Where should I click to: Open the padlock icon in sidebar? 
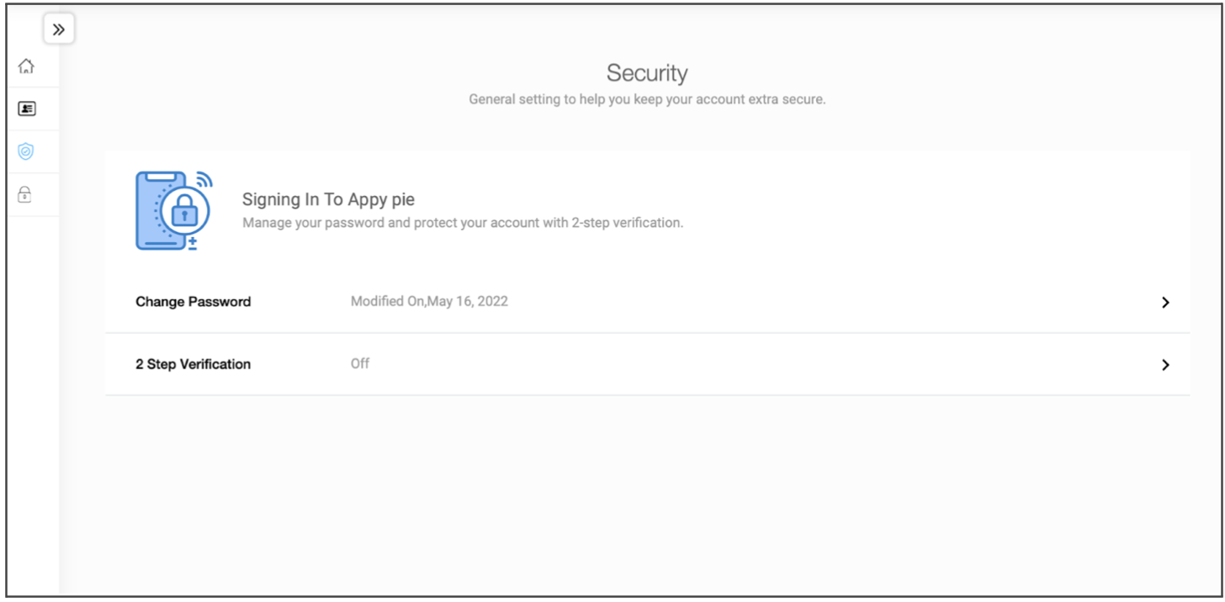point(25,195)
